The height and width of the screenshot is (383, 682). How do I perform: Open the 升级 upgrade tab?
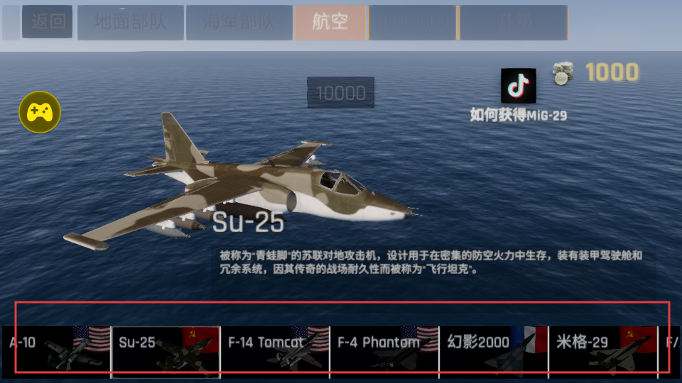pos(514,22)
